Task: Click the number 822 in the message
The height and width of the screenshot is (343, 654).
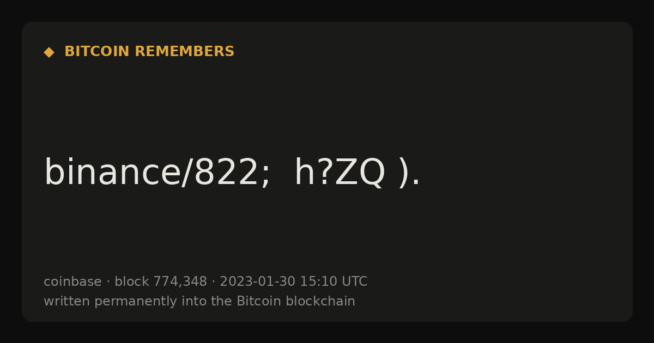Action: pyautogui.click(x=226, y=173)
